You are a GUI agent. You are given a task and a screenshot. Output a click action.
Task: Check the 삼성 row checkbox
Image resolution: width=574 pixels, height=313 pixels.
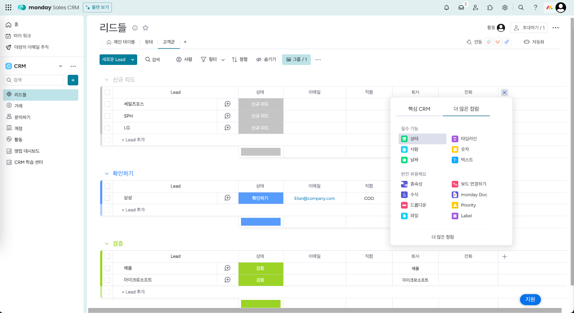[107, 198]
